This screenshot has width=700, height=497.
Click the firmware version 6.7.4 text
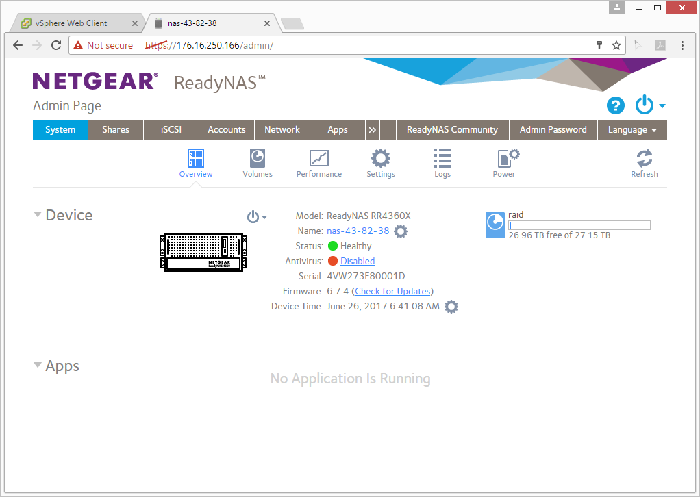(338, 292)
